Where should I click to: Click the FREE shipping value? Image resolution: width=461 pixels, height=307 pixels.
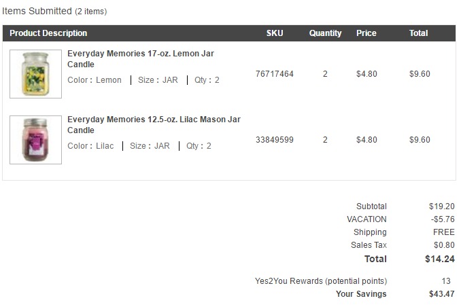click(443, 232)
